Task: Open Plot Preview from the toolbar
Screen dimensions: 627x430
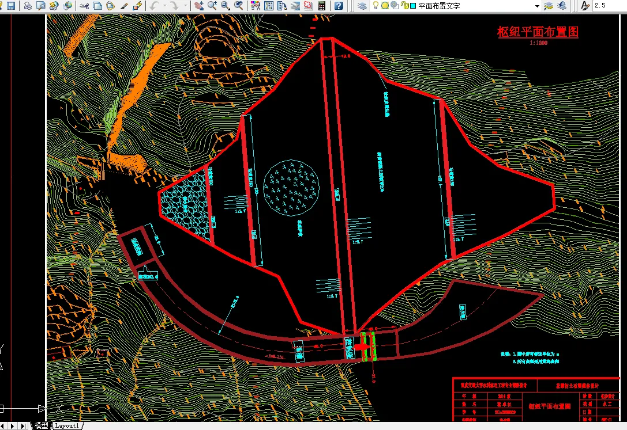Action: coord(41,6)
